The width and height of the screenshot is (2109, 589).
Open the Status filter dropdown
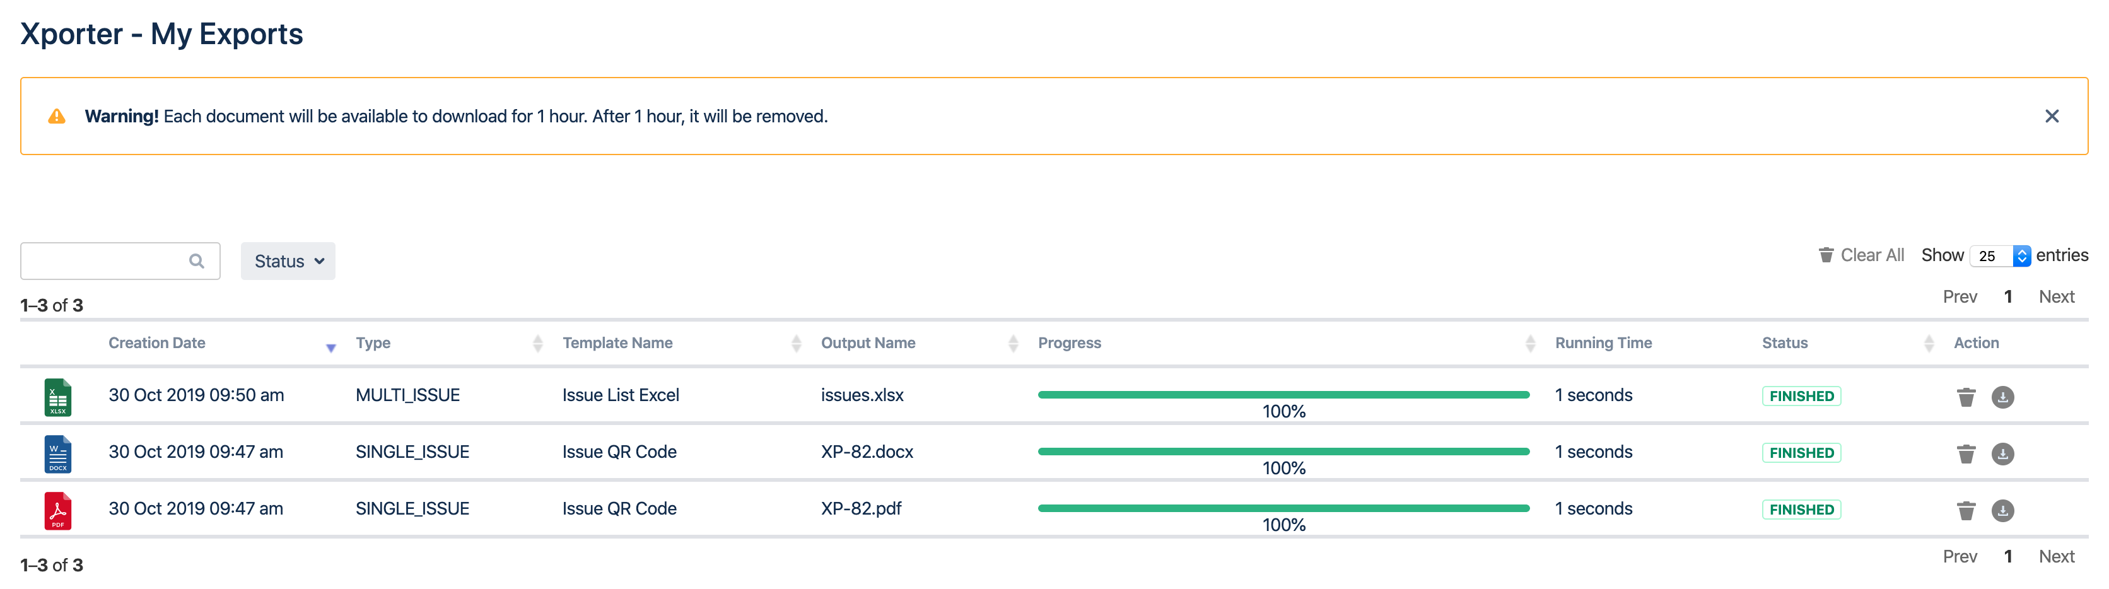[288, 261]
